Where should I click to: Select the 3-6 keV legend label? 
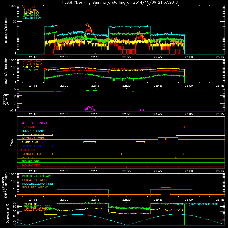point(30,7)
